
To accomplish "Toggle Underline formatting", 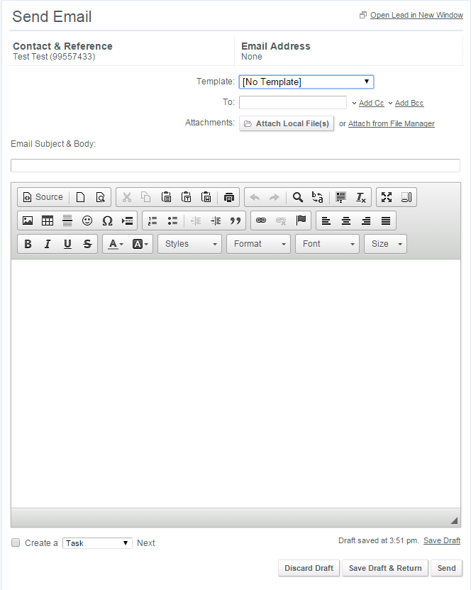I will 67,244.
